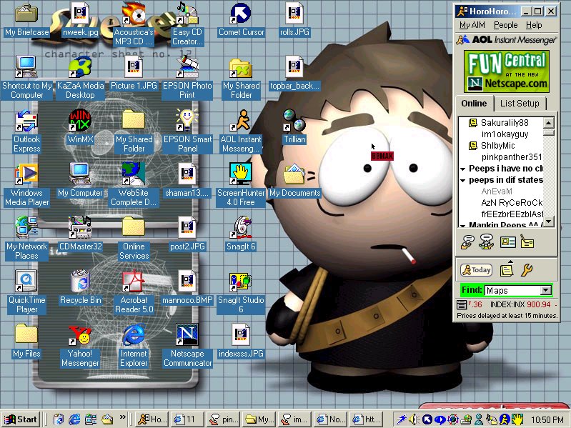Open the Start menu
Screen dimensions: 571x428
coord(21,419)
